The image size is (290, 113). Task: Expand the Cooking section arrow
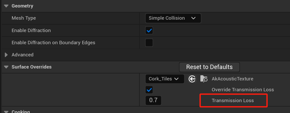(x=6, y=112)
